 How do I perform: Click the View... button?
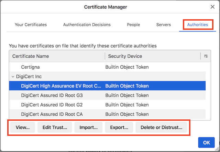click(23, 127)
